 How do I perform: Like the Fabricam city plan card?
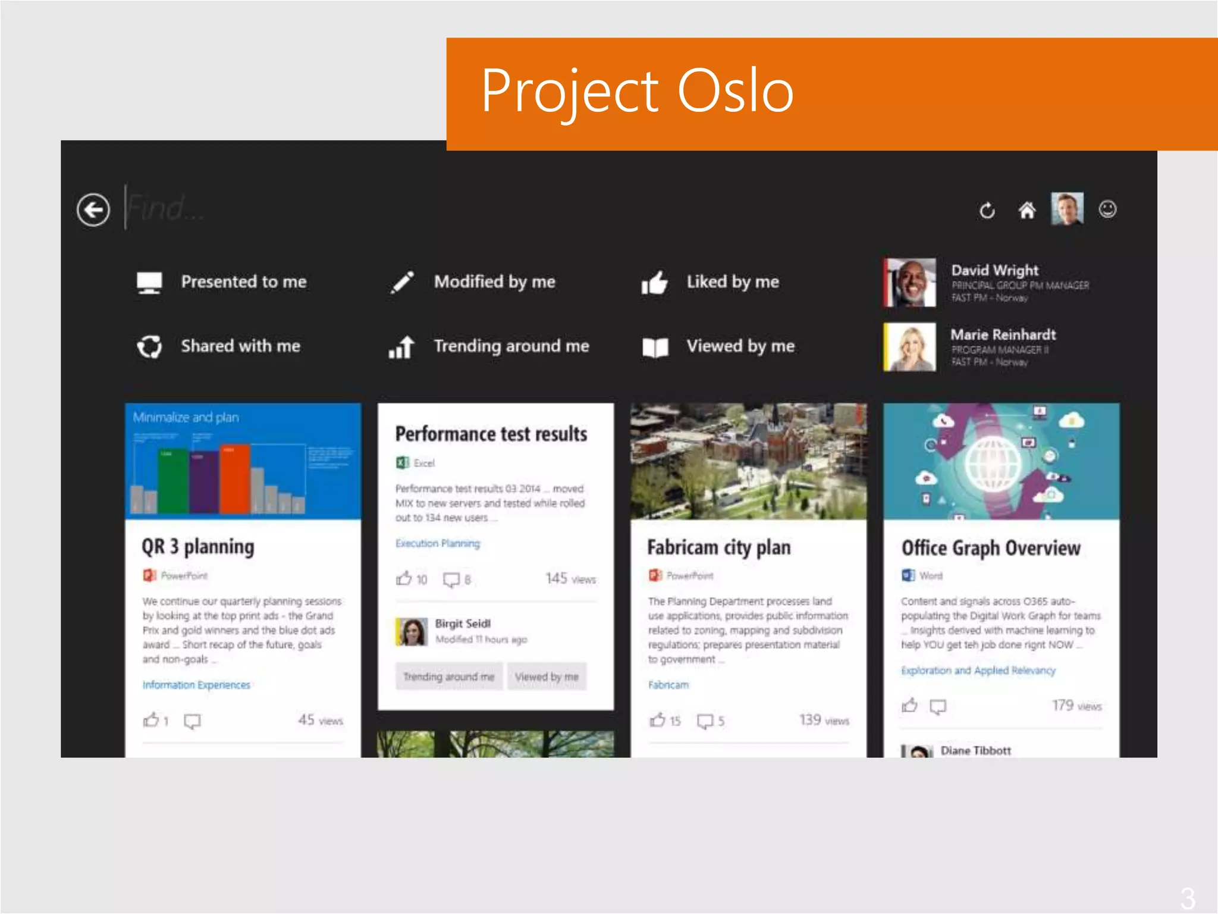coord(657,720)
